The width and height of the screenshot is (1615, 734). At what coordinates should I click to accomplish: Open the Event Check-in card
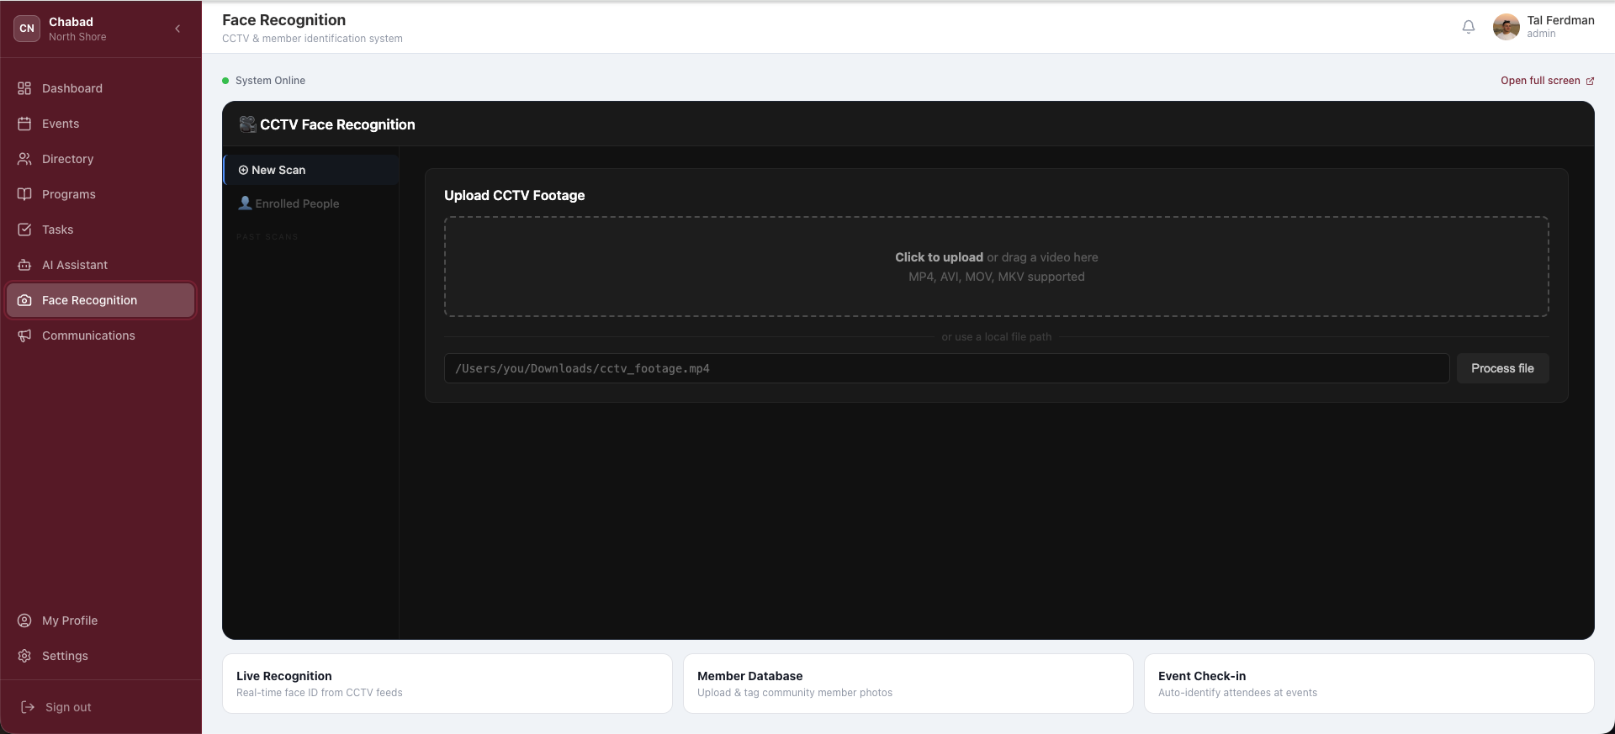tap(1369, 684)
